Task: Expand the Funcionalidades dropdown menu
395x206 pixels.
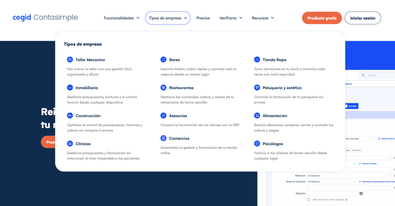Action: pyautogui.click(x=122, y=18)
